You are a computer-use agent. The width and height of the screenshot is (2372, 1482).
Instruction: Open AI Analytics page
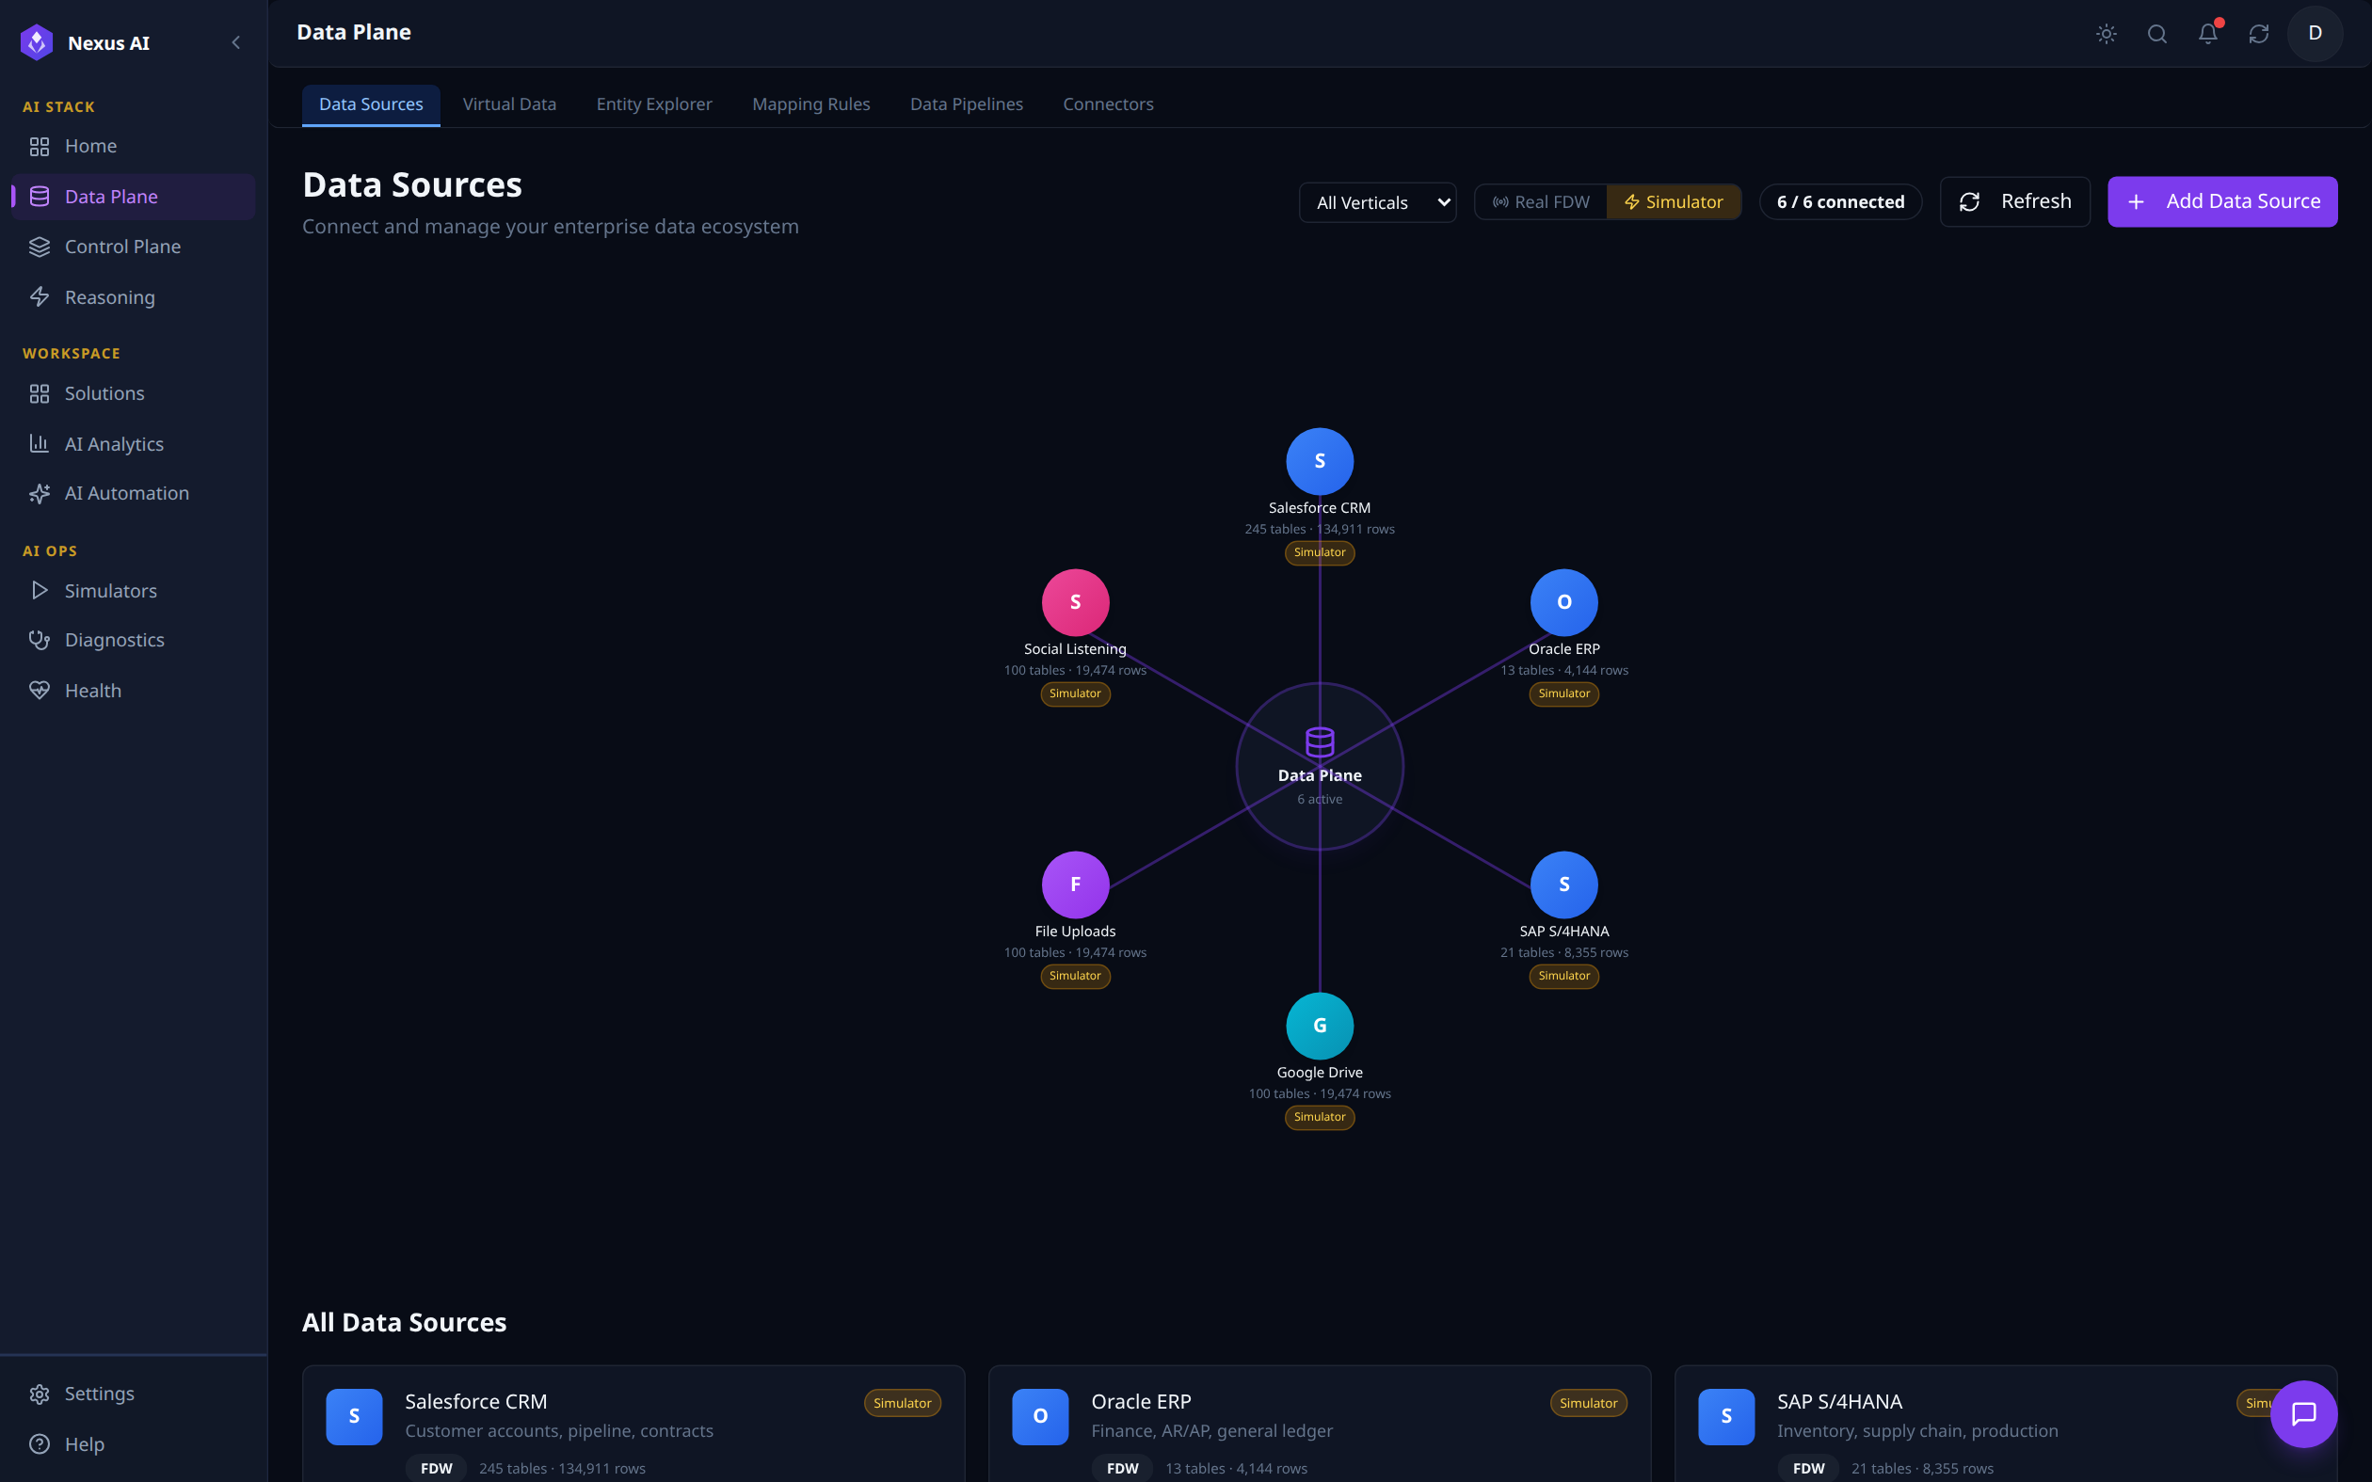pyautogui.click(x=134, y=444)
